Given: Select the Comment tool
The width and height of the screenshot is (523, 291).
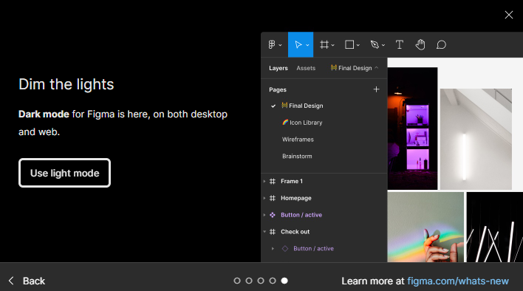Looking at the screenshot, I should click(x=441, y=44).
